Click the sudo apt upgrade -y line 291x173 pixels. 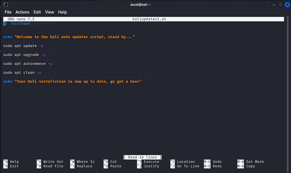point(24,55)
